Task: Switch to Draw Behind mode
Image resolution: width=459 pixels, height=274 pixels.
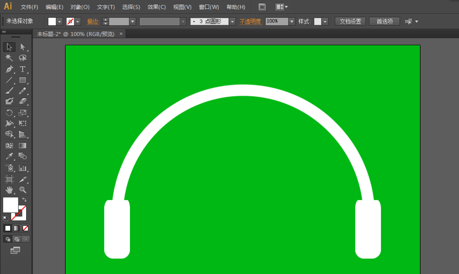Action: click(17, 239)
